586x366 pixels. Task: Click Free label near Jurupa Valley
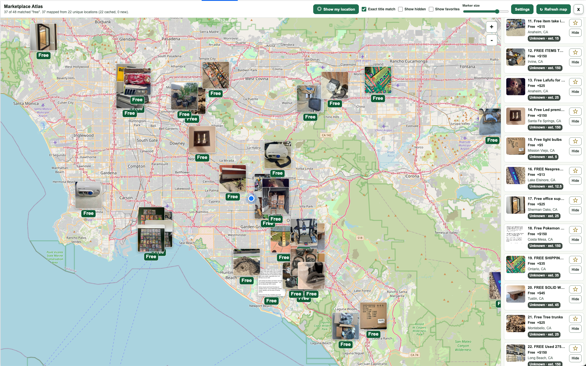(x=492, y=140)
